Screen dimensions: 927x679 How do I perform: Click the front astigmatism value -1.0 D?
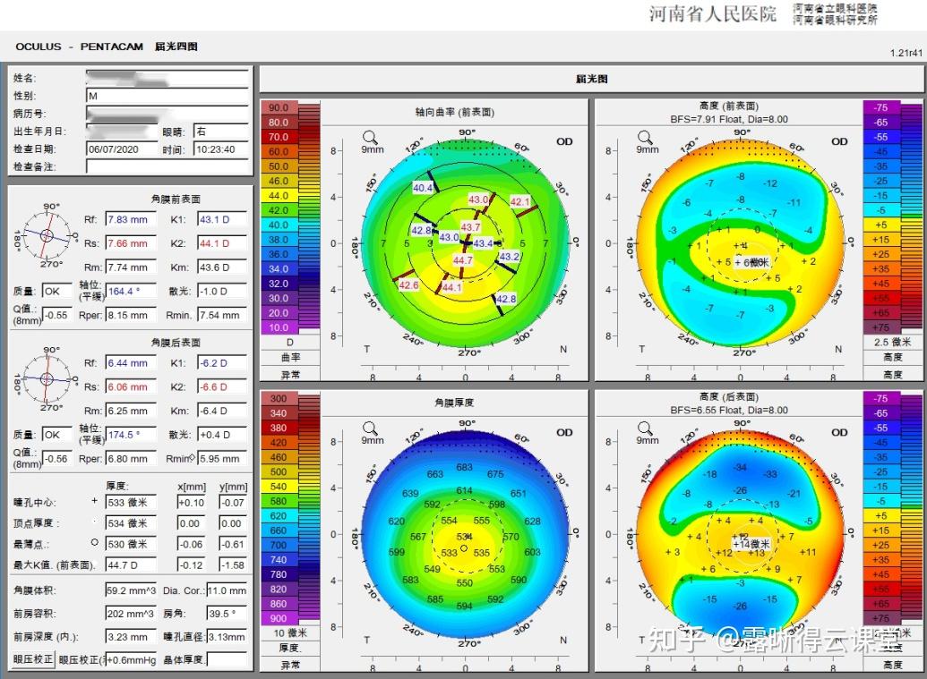(222, 291)
